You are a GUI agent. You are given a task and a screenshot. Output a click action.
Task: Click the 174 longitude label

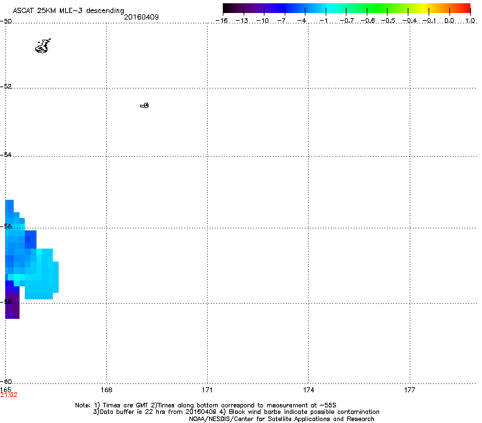click(308, 390)
